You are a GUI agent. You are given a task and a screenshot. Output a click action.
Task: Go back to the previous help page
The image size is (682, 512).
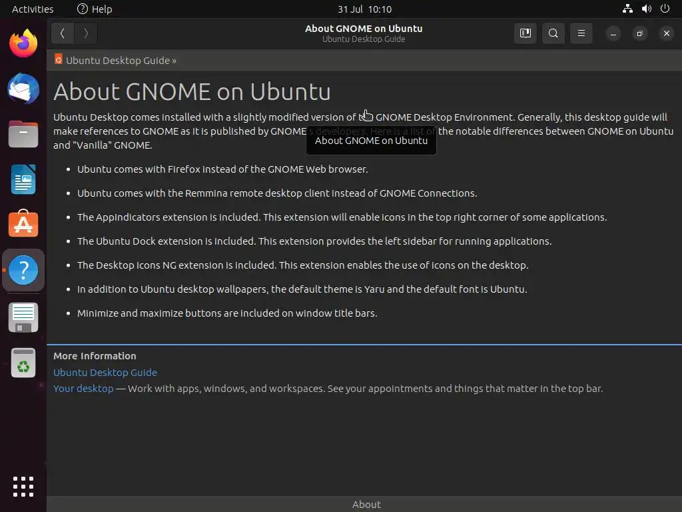(x=62, y=33)
